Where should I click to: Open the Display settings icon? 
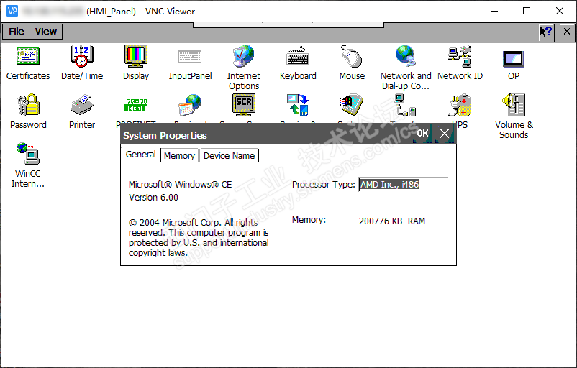[x=136, y=56]
